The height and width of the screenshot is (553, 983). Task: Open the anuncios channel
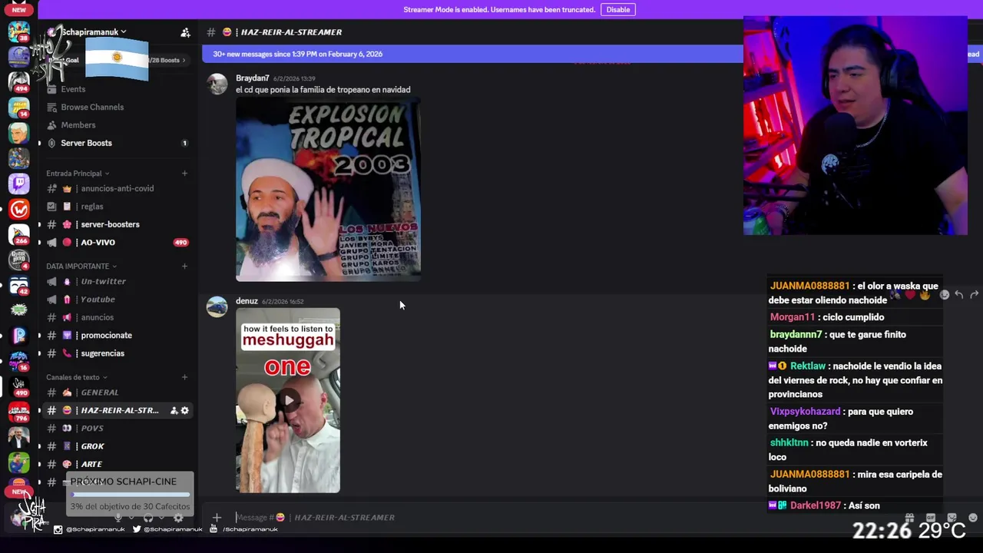point(115,317)
